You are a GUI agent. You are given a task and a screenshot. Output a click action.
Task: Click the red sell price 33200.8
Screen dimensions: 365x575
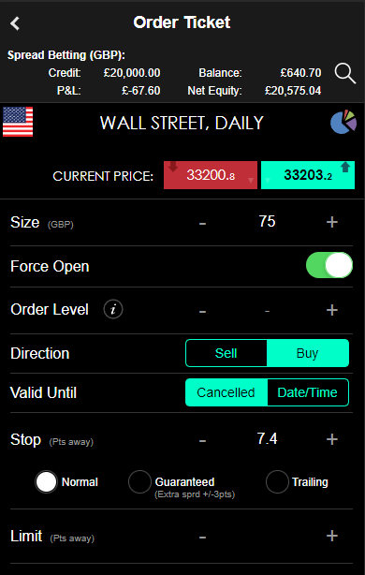coord(211,175)
